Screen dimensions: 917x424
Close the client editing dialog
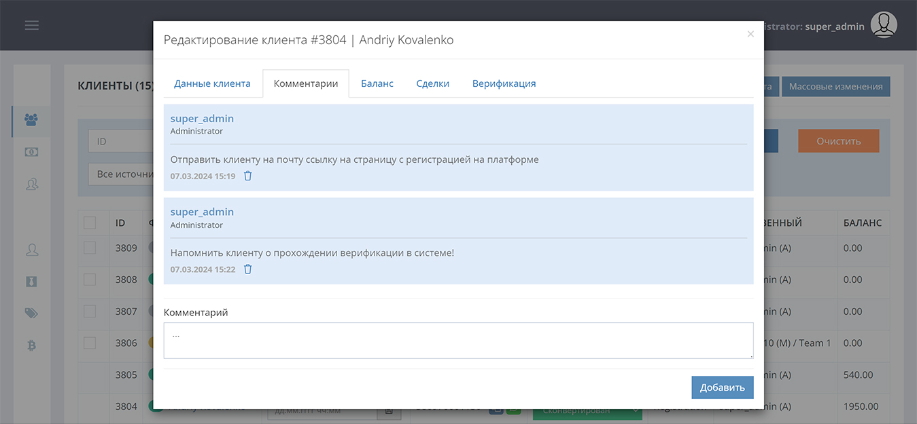point(750,34)
